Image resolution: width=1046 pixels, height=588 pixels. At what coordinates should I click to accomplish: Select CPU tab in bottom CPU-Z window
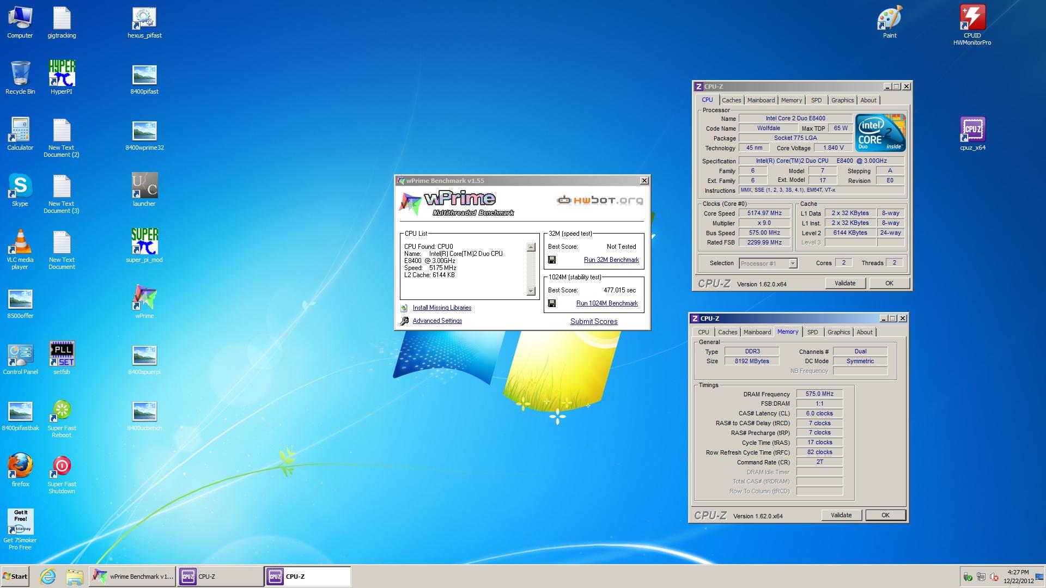coord(703,332)
